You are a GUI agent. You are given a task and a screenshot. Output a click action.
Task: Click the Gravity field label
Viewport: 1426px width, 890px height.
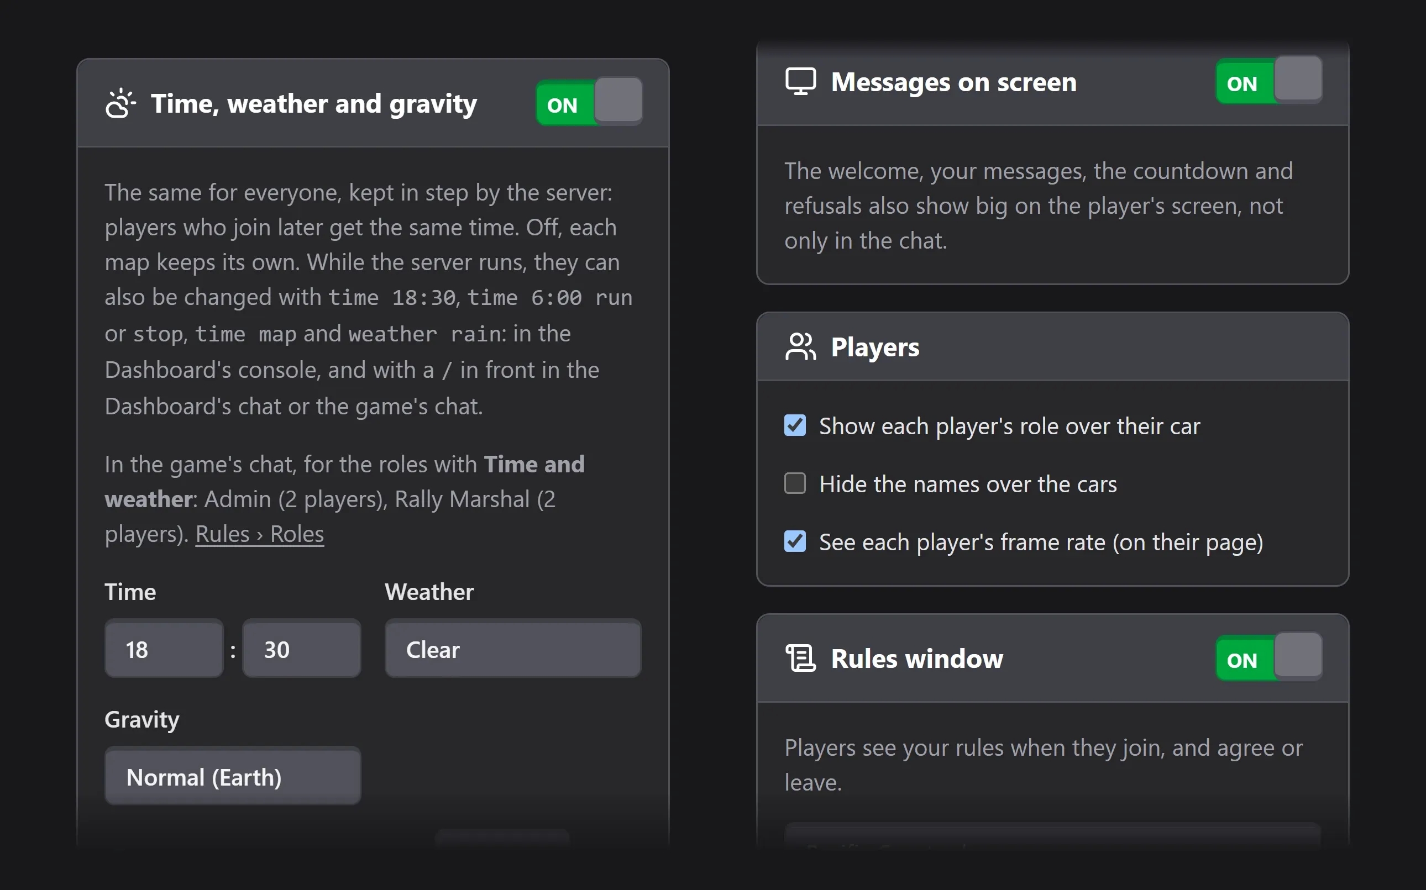point(142,719)
